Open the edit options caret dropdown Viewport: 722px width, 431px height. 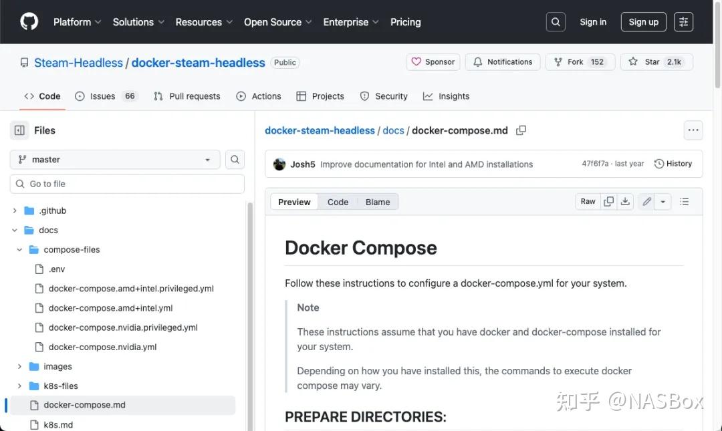click(x=663, y=201)
